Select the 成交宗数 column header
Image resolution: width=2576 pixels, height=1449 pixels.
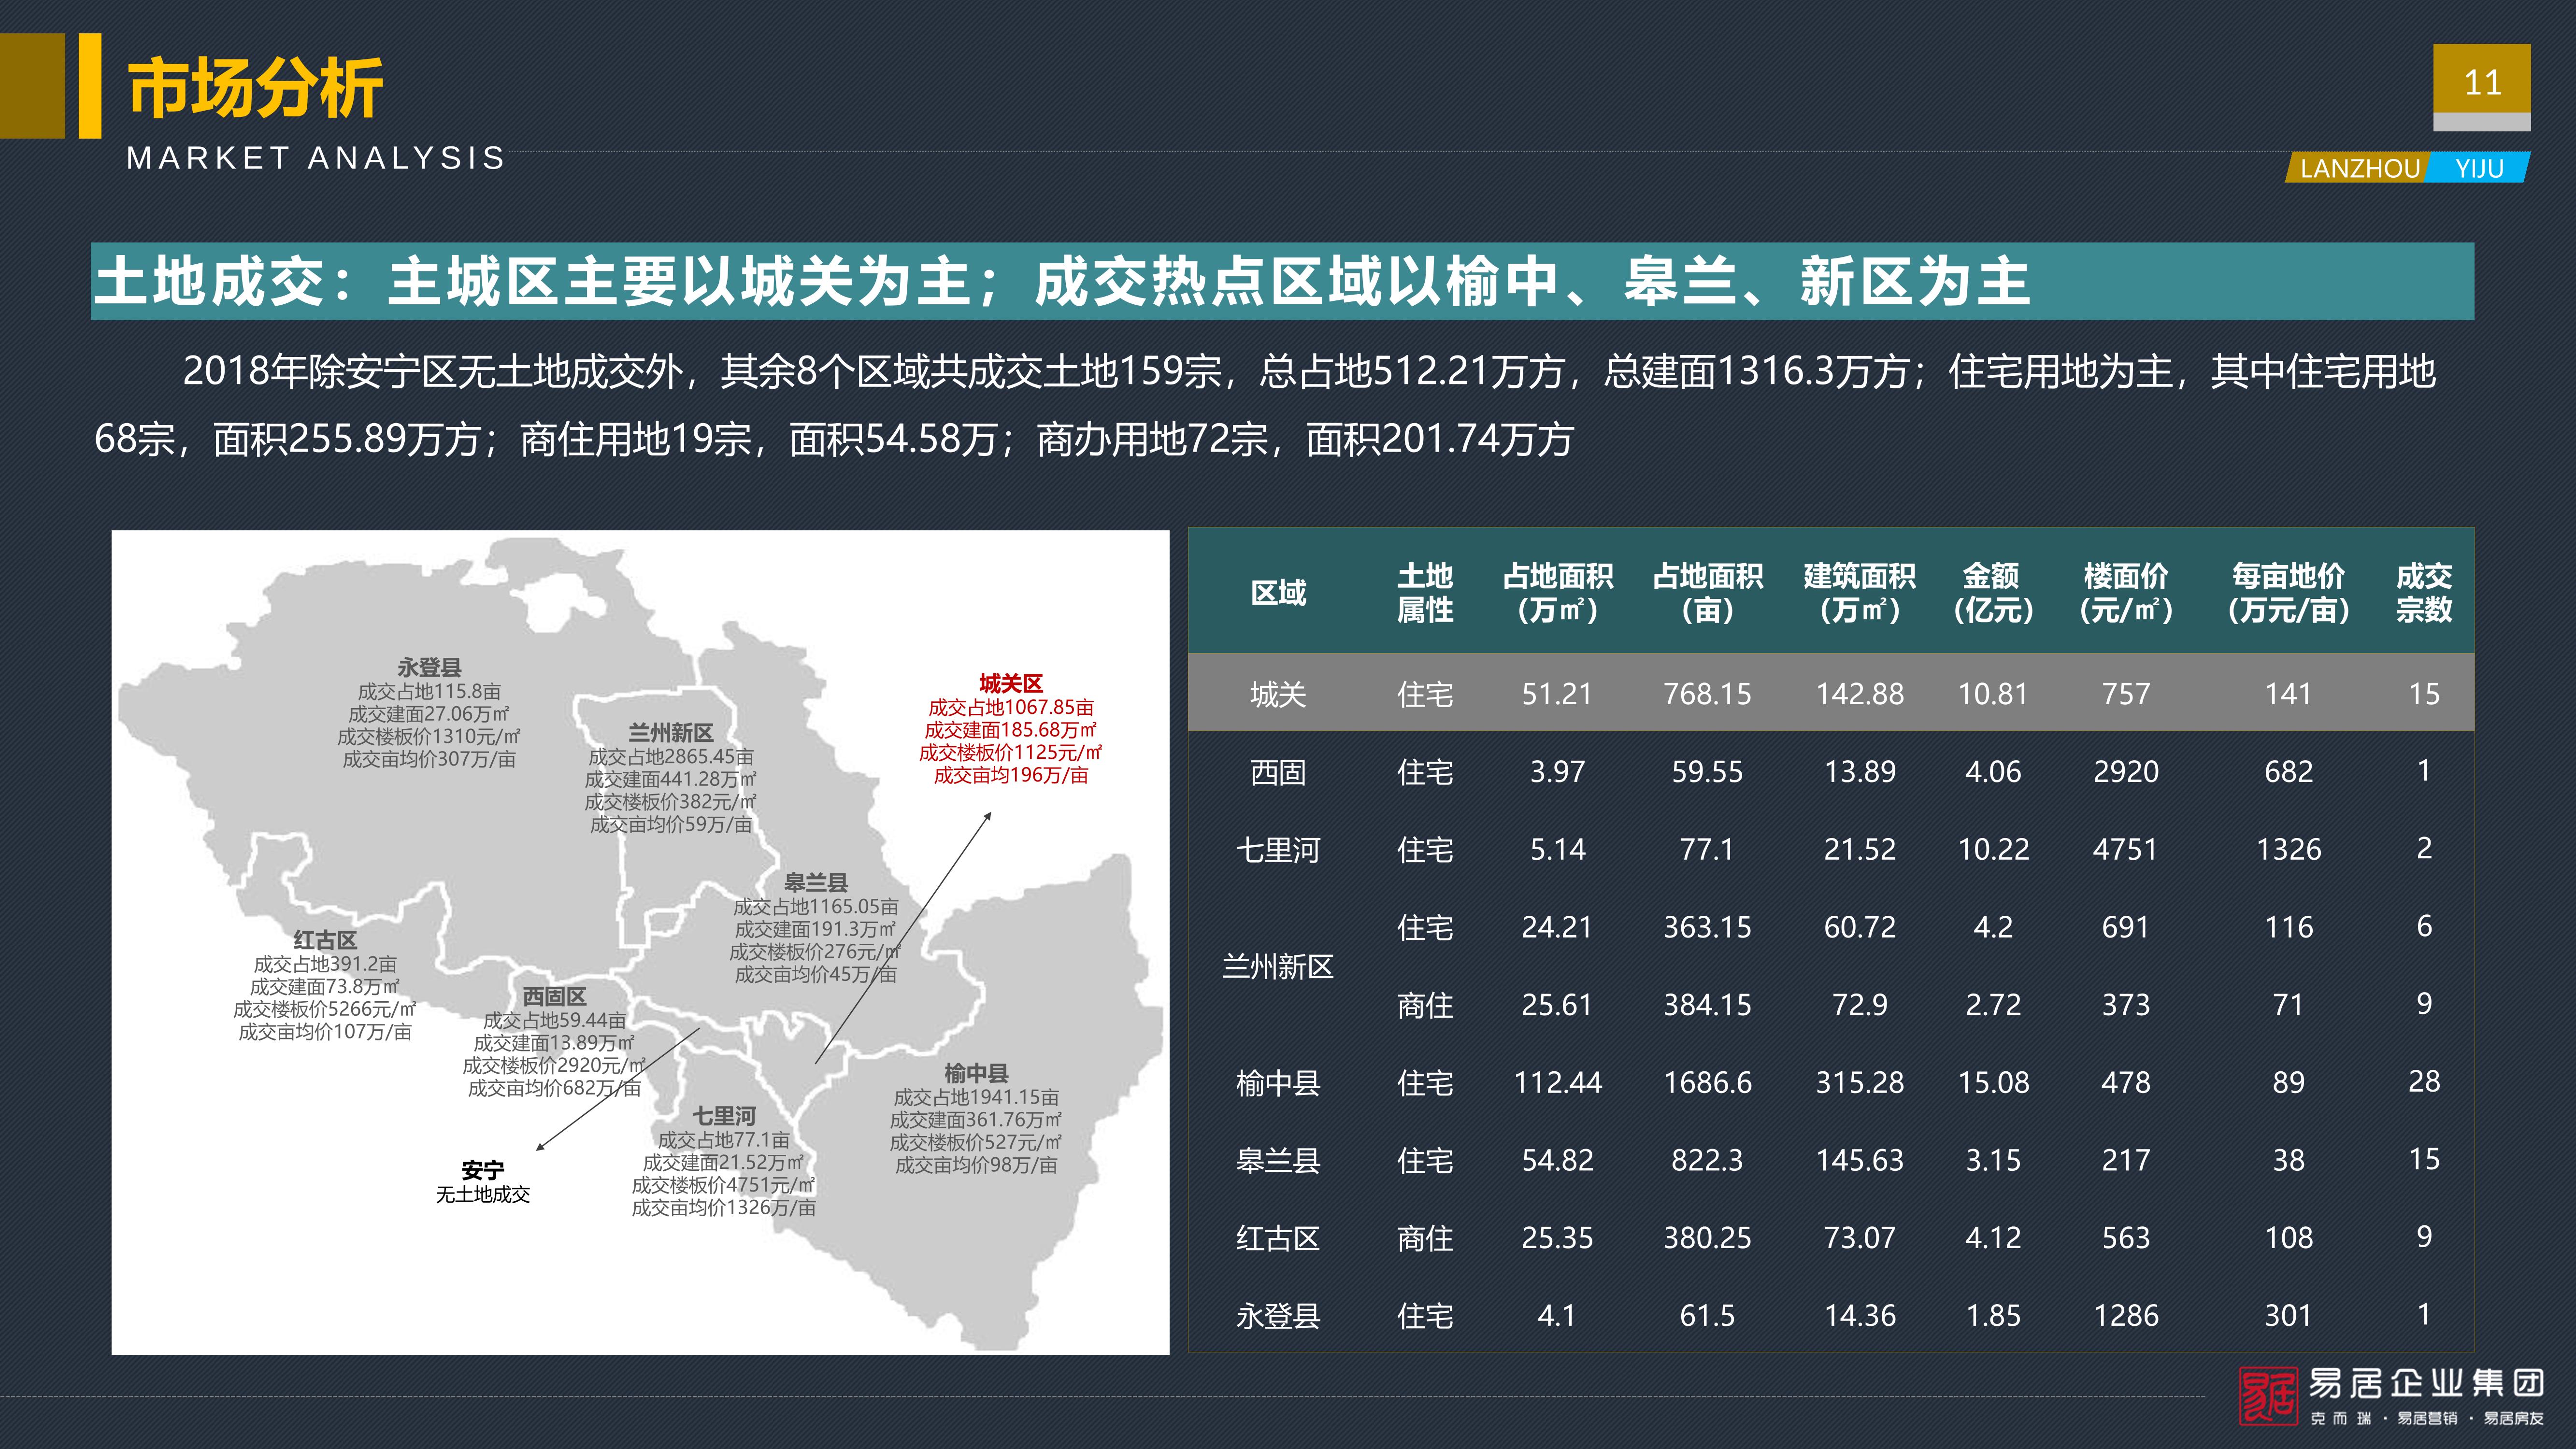[2424, 593]
